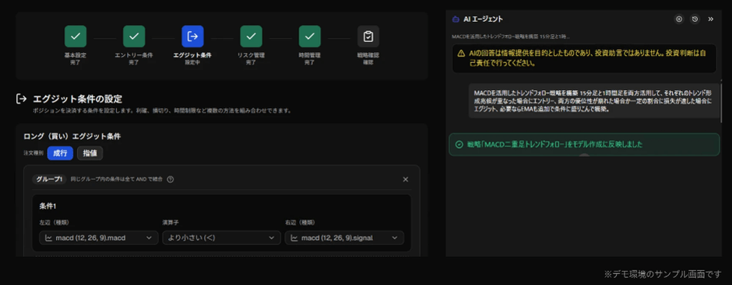This screenshot has height=285, width=732.
Task: Remove グループ1 with the X button
Action: click(405, 179)
